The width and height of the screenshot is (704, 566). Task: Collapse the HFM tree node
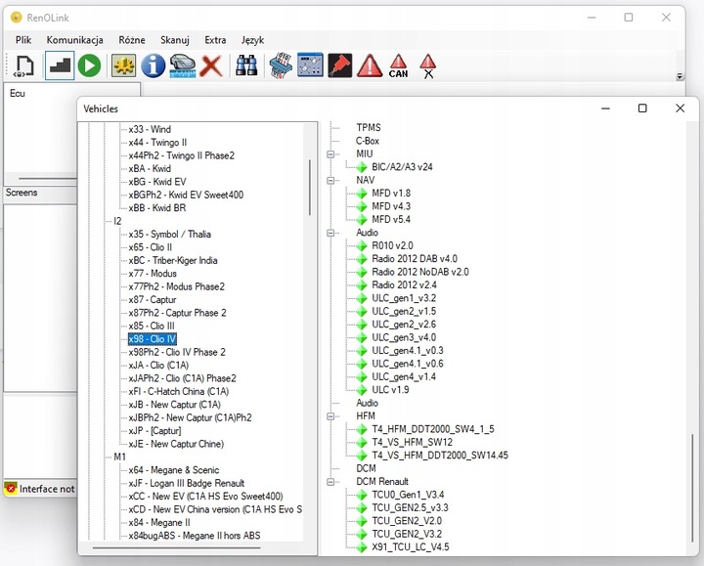coord(332,415)
